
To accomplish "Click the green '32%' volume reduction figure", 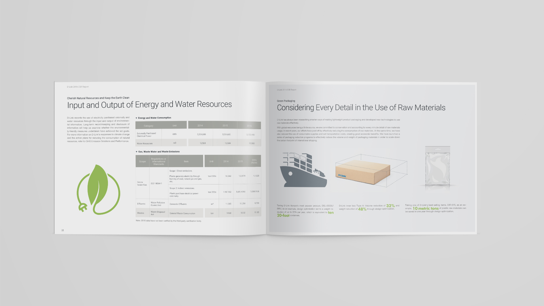I will [390, 206].
